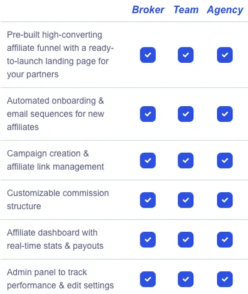Screen dimensions: 248x294
Task: Toggle Broker checkbox for admin panel row
Action: (x=148, y=279)
